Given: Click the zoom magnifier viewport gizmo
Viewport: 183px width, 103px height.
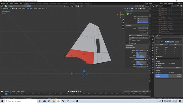Looking at the screenshot, I should click(x=123, y=20).
